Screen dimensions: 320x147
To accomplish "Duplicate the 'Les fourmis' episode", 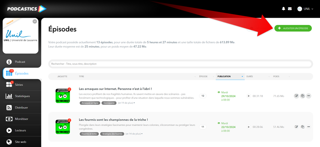I will pyautogui.click(x=302, y=127).
